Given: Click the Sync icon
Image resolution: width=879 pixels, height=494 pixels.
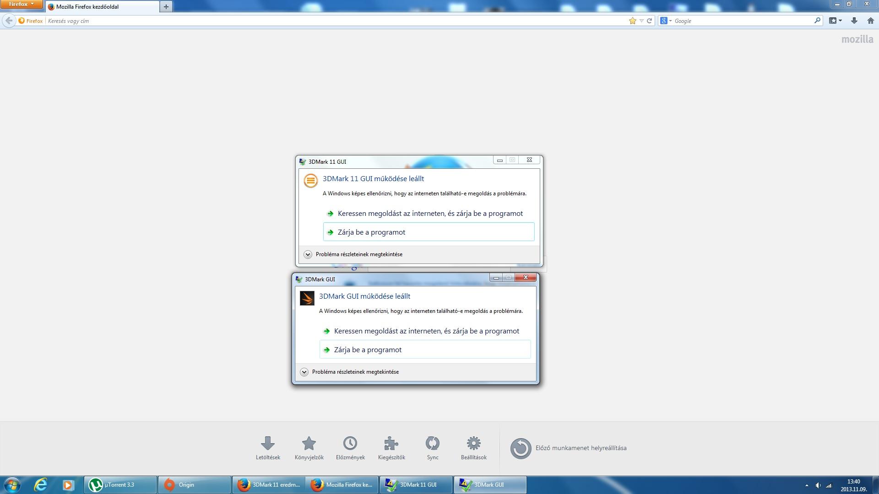Looking at the screenshot, I should [432, 444].
